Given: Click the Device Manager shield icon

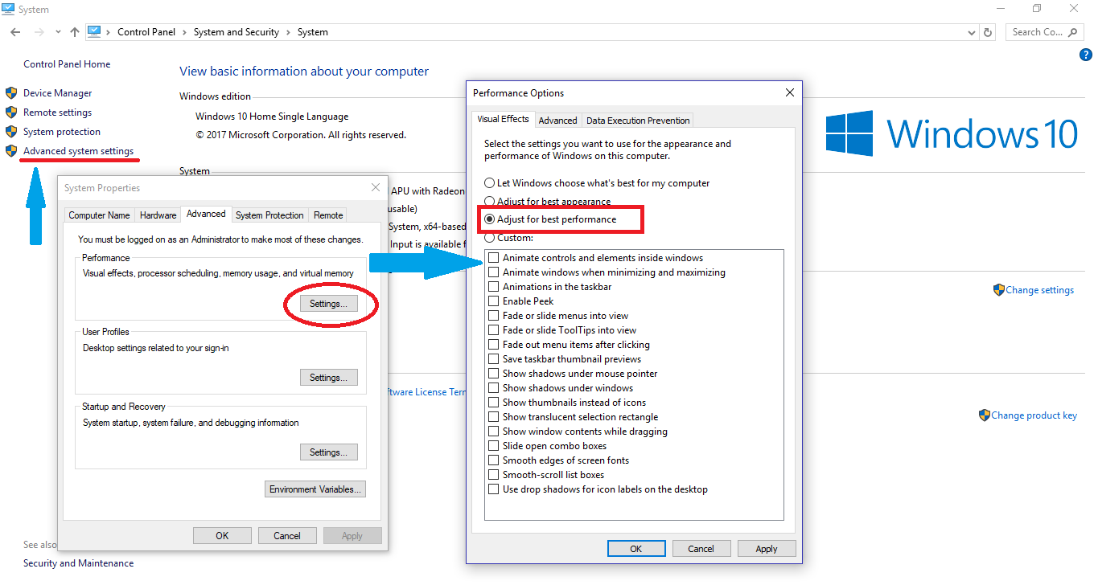Looking at the screenshot, I should (x=11, y=93).
